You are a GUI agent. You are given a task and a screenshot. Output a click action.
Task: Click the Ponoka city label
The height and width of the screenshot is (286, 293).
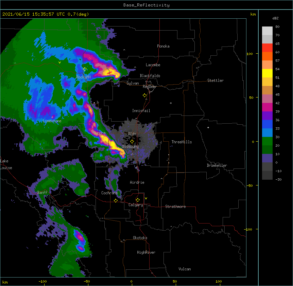tap(163, 46)
